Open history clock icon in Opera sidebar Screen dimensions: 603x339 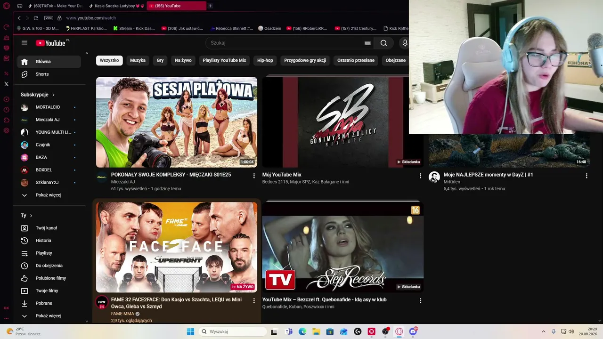coord(6,110)
